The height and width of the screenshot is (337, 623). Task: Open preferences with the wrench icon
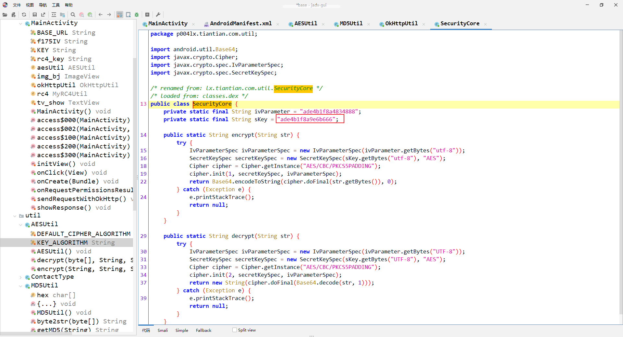click(158, 15)
